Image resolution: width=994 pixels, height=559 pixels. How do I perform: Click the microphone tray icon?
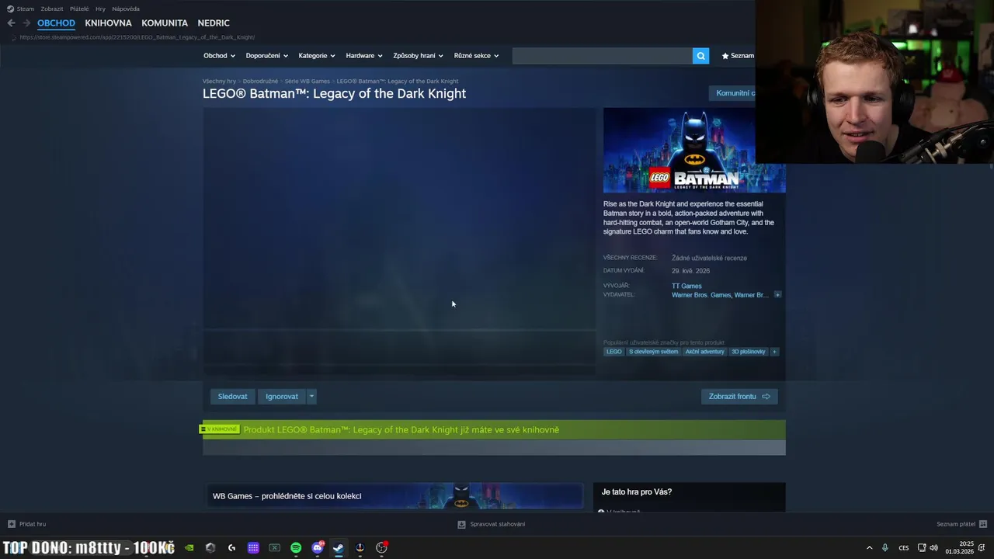(x=885, y=548)
